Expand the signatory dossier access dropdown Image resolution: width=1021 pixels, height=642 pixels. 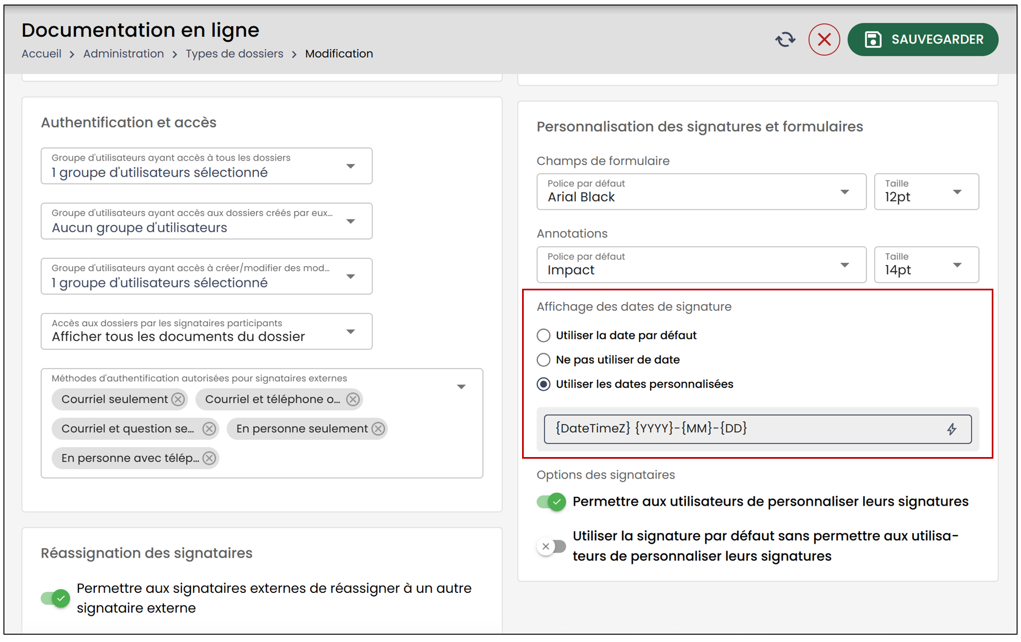[x=206, y=331]
